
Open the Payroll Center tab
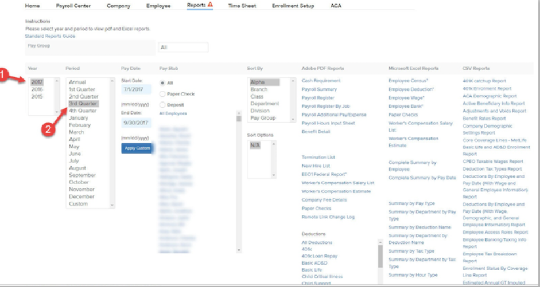click(73, 6)
